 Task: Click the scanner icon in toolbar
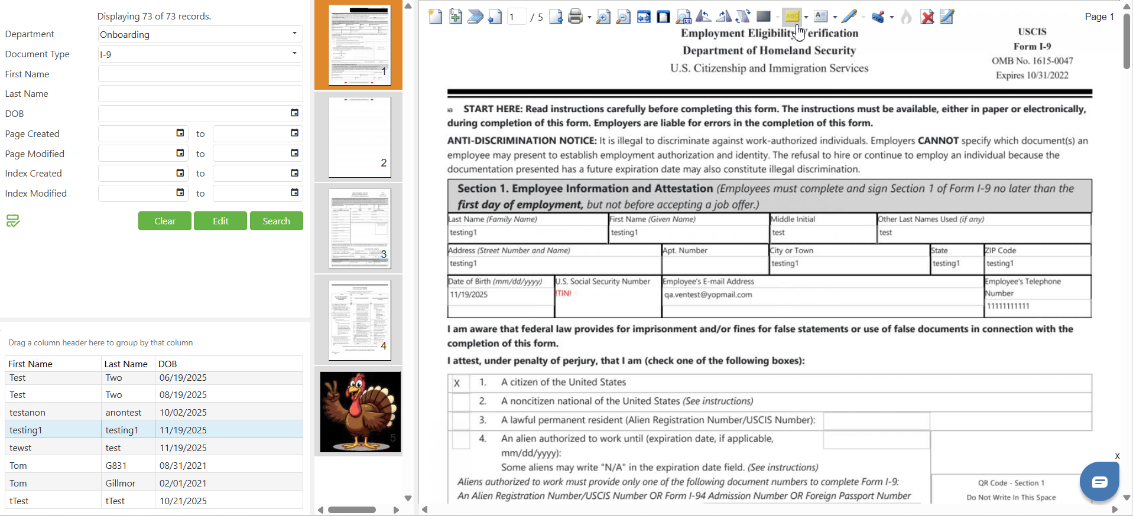[476, 17]
